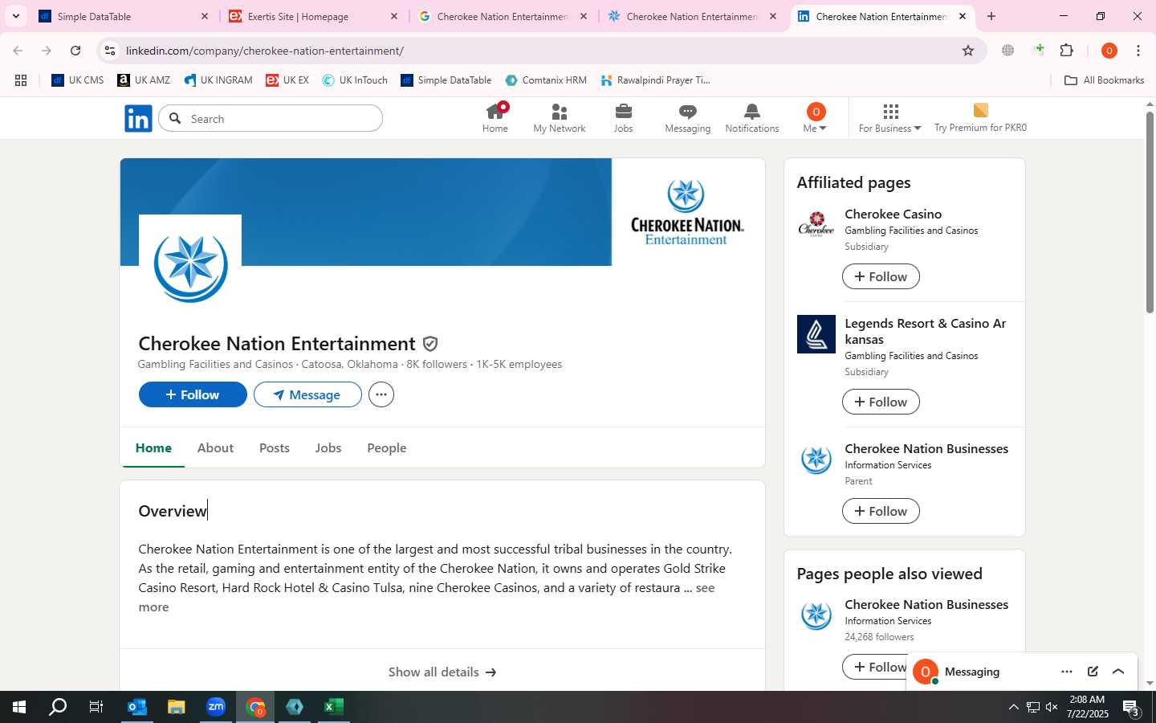Bookmark this page with the star icon

pos(968,51)
